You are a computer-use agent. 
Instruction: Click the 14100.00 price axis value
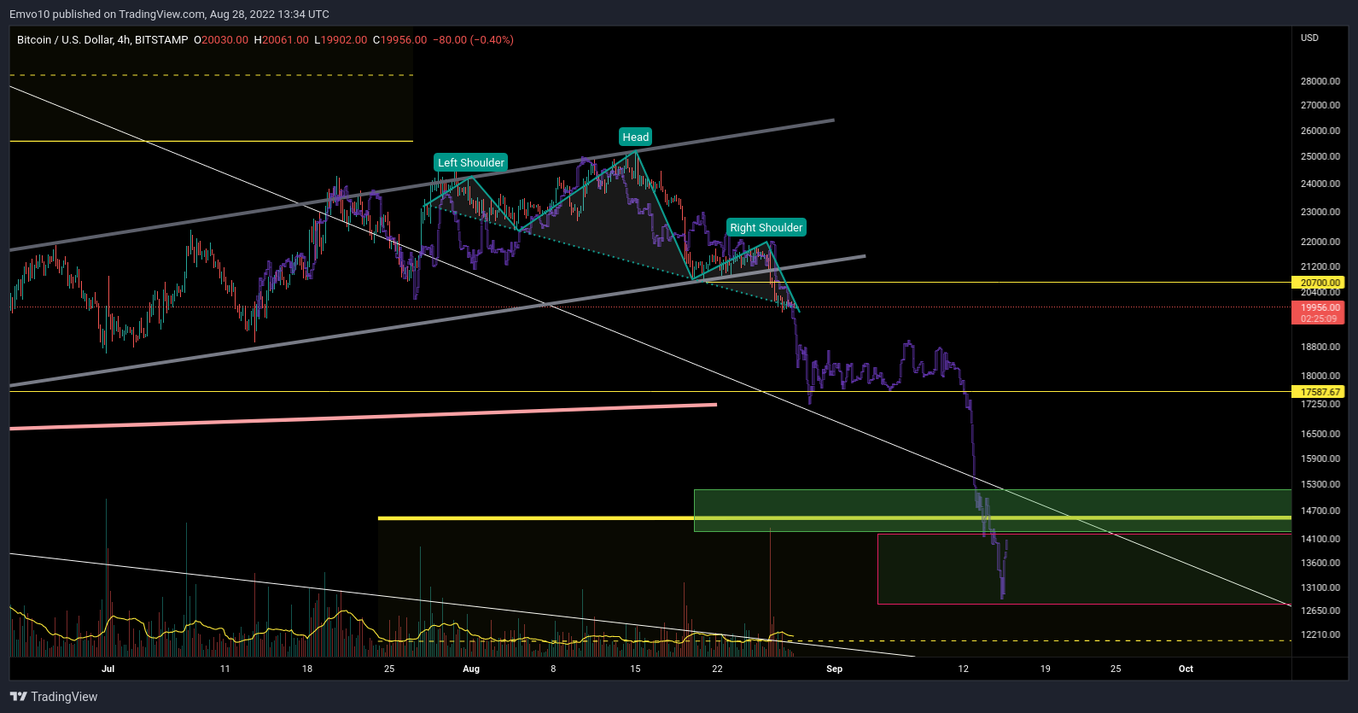click(x=1320, y=539)
